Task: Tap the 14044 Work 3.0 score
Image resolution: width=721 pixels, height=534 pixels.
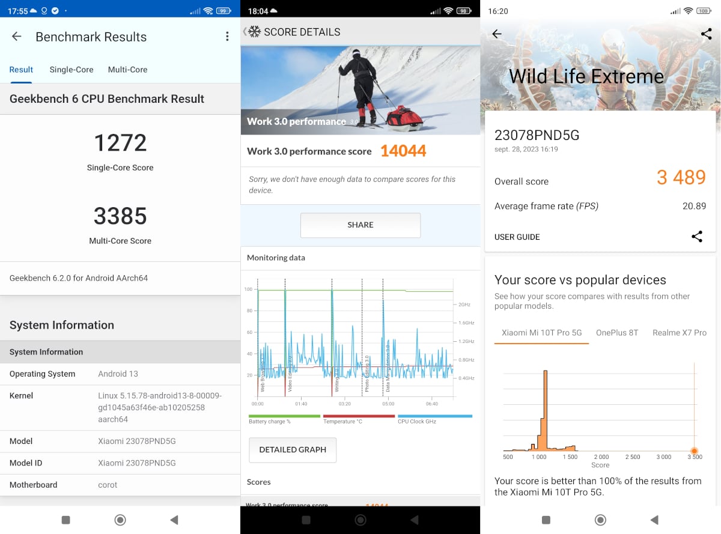Action: point(403,151)
